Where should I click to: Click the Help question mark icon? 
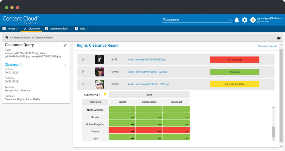coord(76,29)
